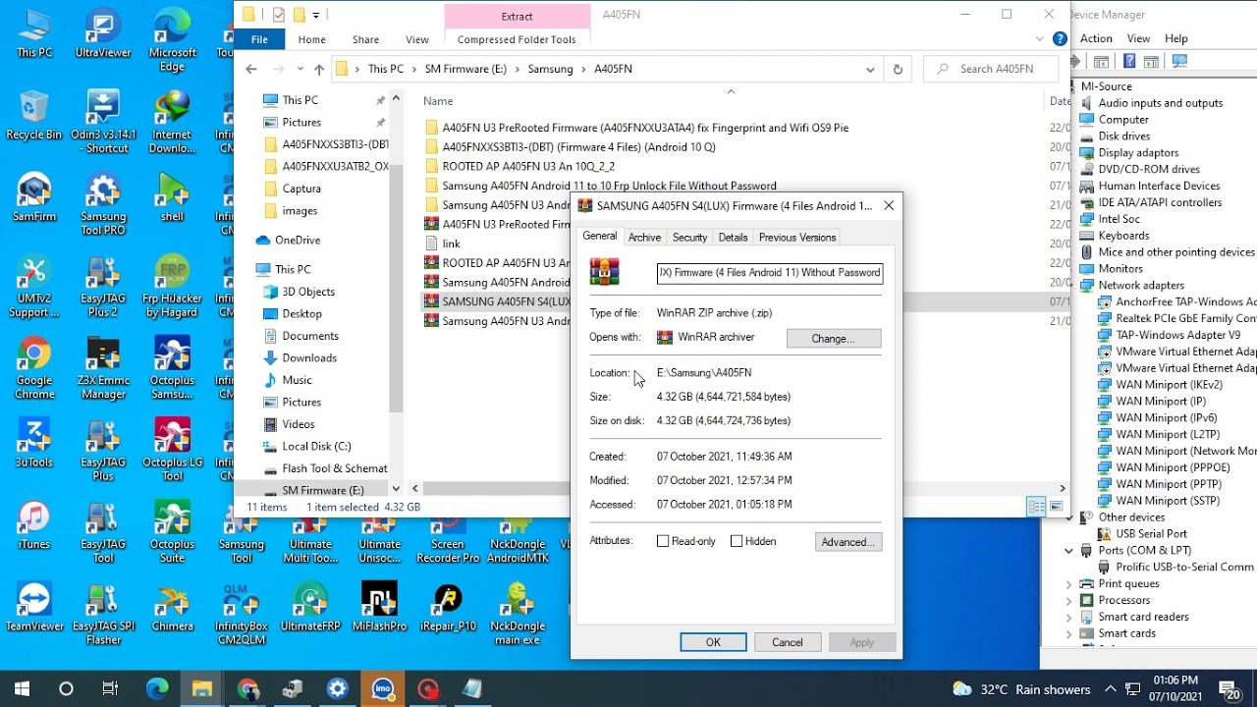
Task: Click the Extract contextual ribbon tab
Action: 517,16
